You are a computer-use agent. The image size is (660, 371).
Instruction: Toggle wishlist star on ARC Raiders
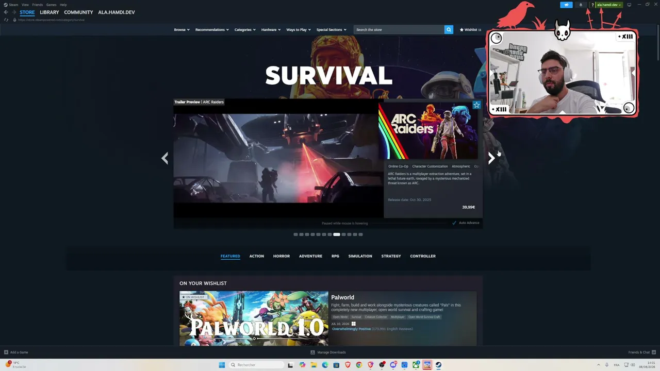pyautogui.click(x=476, y=105)
